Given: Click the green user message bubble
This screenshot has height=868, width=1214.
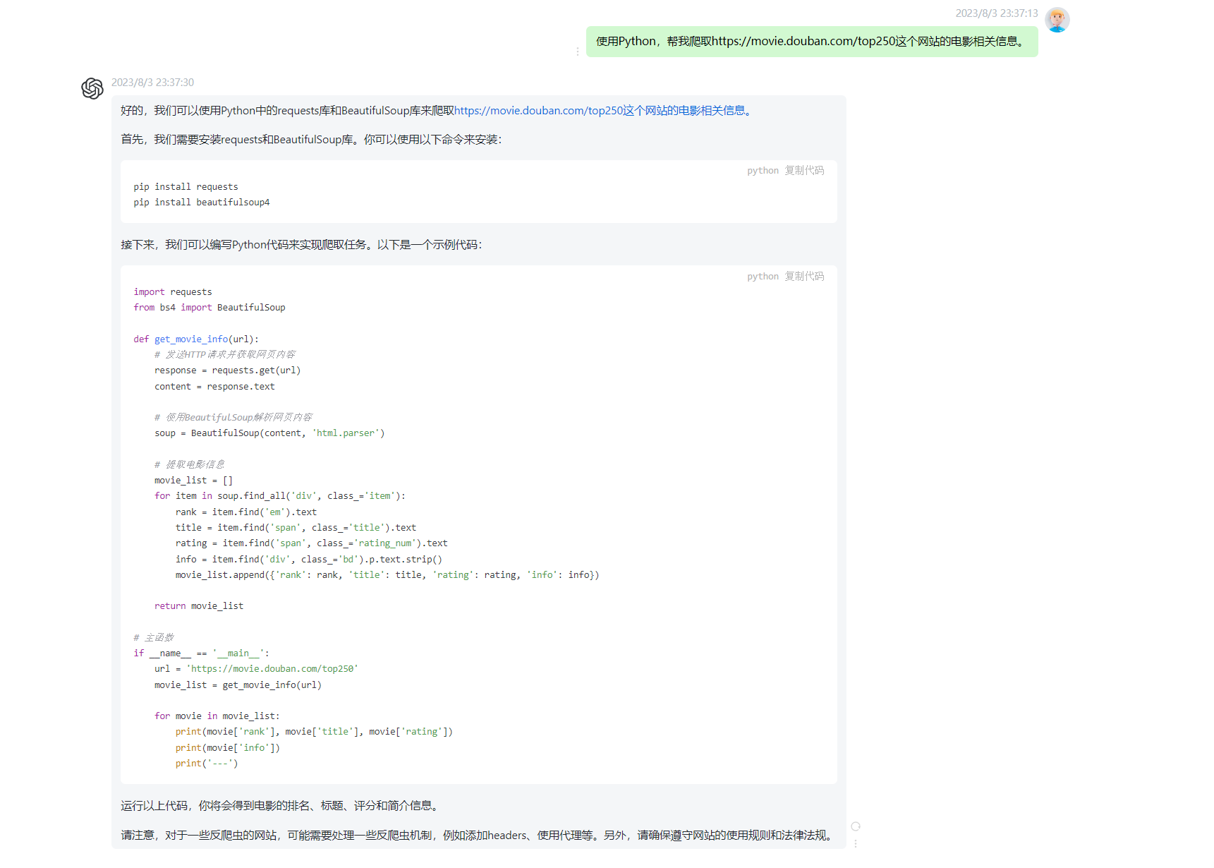Looking at the screenshot, I should [x=812, y=42].
